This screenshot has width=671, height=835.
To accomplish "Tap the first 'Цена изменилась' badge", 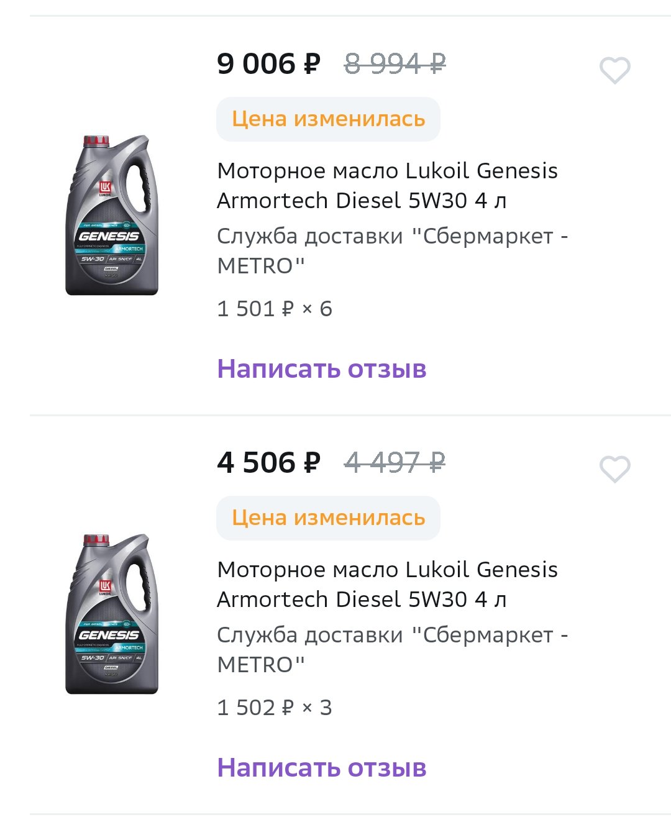I will (x=328, y=119).
